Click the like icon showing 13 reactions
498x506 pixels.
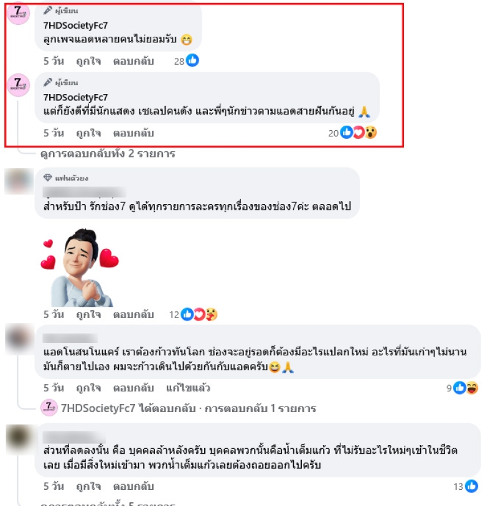471,486
